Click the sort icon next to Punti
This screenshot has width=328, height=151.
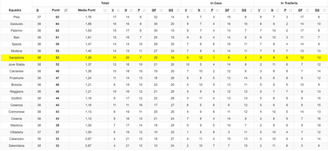coord(66,11)
